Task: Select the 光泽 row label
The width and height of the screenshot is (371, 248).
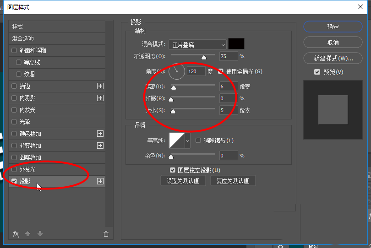Action: (x=25, y=122)
